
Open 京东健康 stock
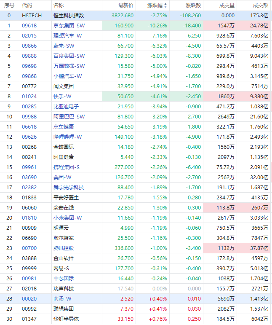[64, 127]
